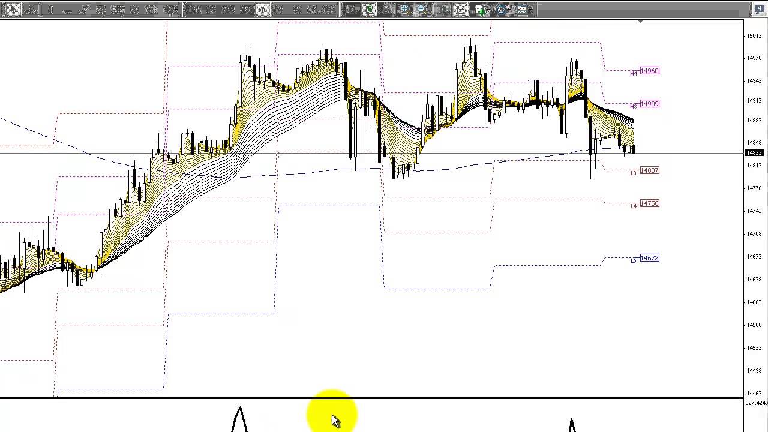Switch chart to H4 timeframe

tap(278, 10)
